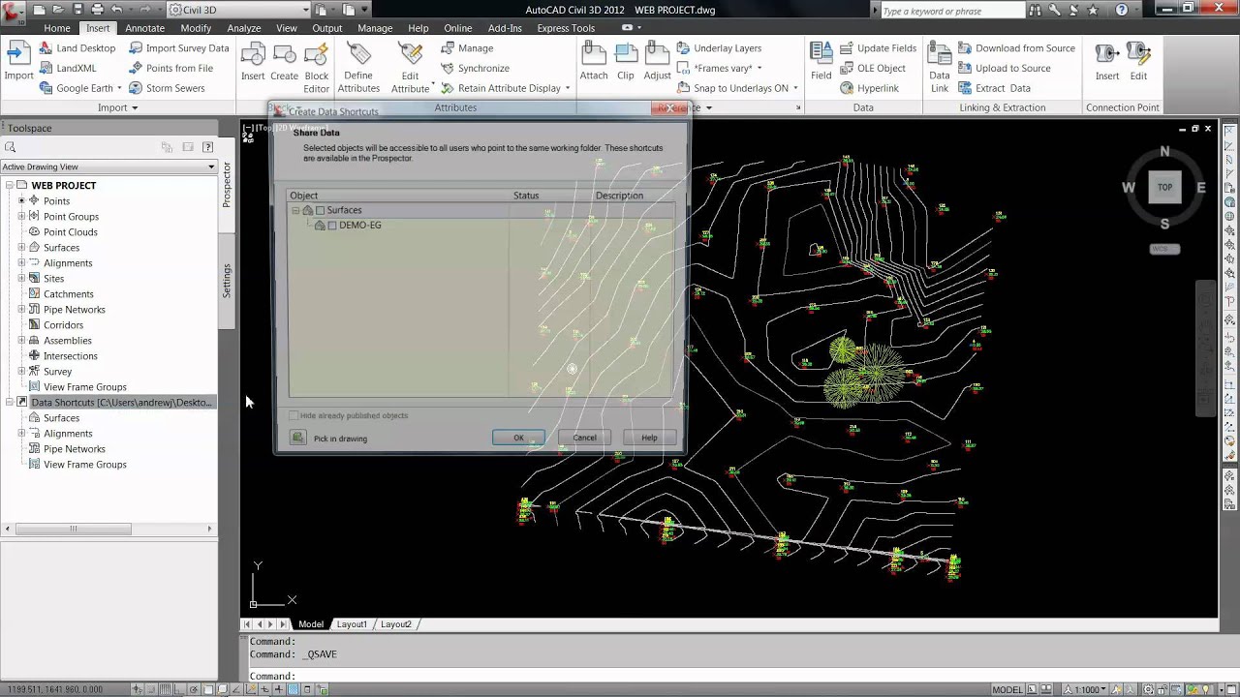The image size is (1240, 697).
Task: Expand the Google Earth dropdown arrow
Action: coord(119,88)
